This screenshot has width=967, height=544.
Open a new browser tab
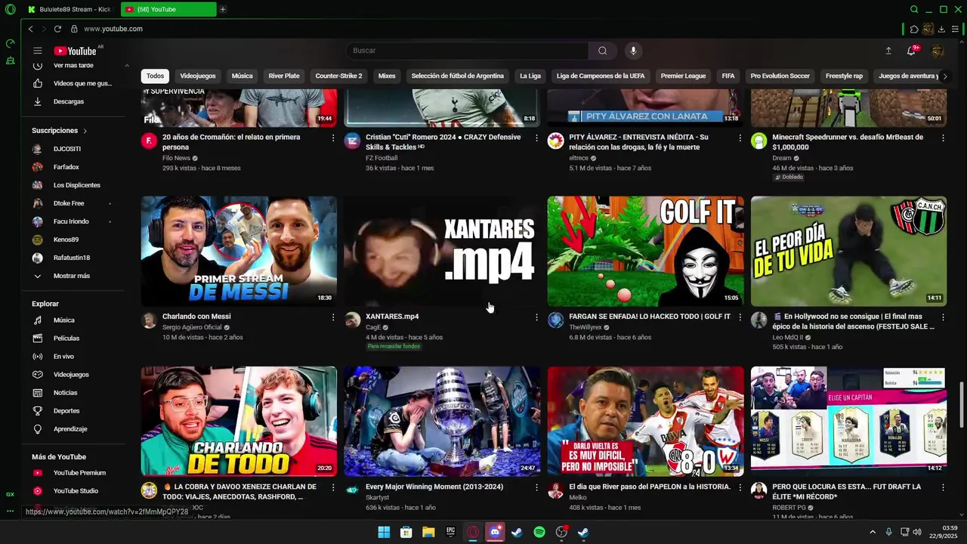click(222, 9)
